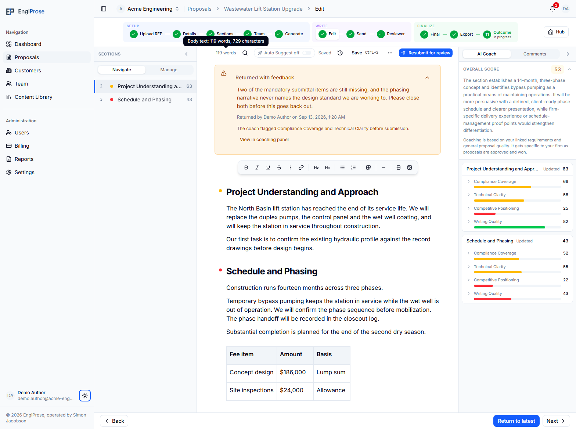
Task: Set Heading 3 style
Action: tap(327, 167)
